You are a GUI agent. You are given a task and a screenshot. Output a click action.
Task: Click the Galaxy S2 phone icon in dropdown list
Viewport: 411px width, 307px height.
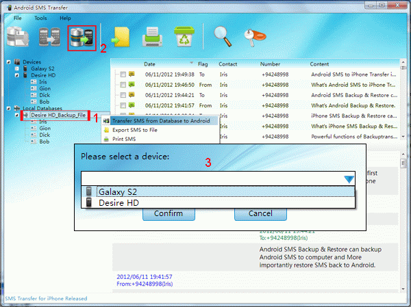89,191
